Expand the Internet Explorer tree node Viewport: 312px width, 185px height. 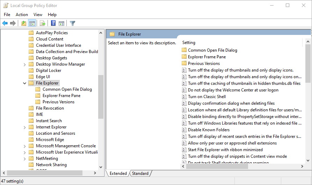(24, 127)
